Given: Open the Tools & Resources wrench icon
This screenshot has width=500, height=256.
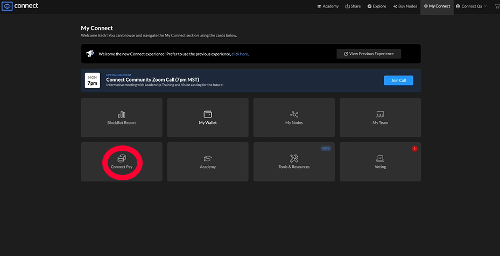Looking at the screenshot, I should (x=294, y=158).
